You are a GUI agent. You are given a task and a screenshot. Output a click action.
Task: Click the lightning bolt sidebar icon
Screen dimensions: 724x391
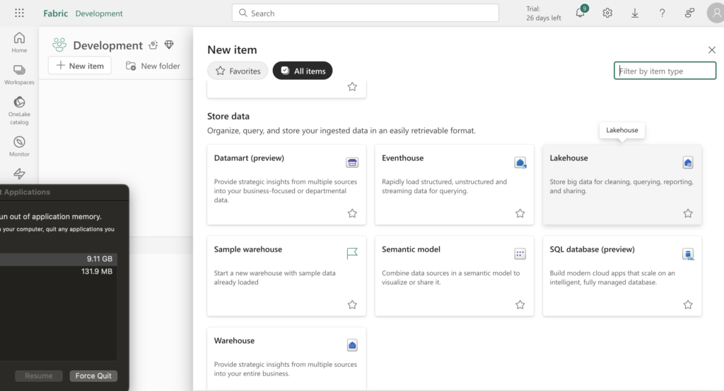[19, 173]
